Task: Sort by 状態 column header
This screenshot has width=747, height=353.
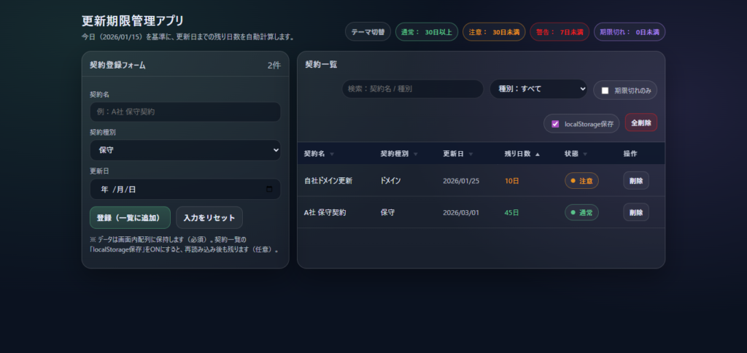Action: click(x=576, y=154)
